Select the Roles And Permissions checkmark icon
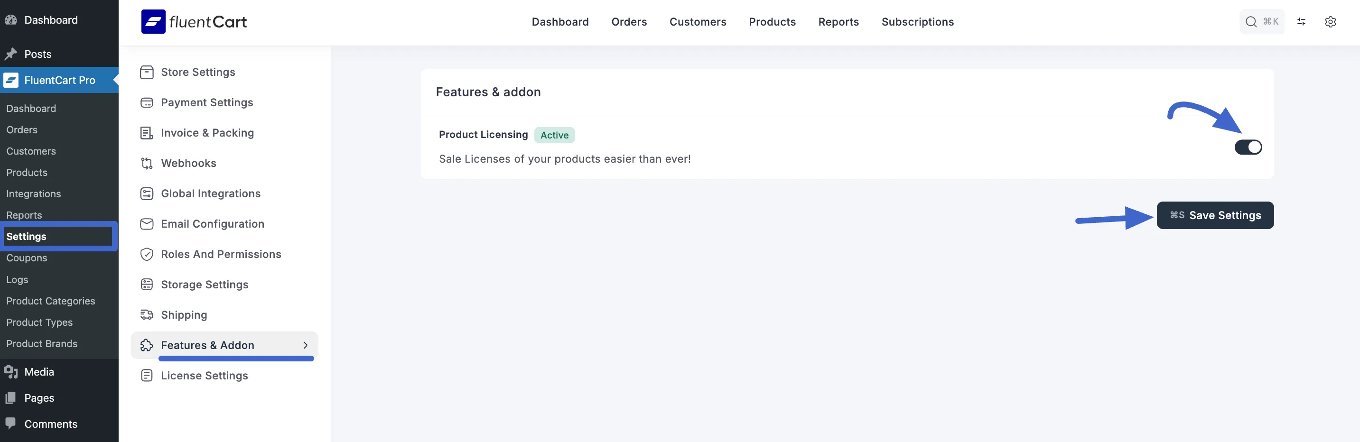Image resolution: width=1360 pixels, height=442 pixels. click(x=147, y=254)
